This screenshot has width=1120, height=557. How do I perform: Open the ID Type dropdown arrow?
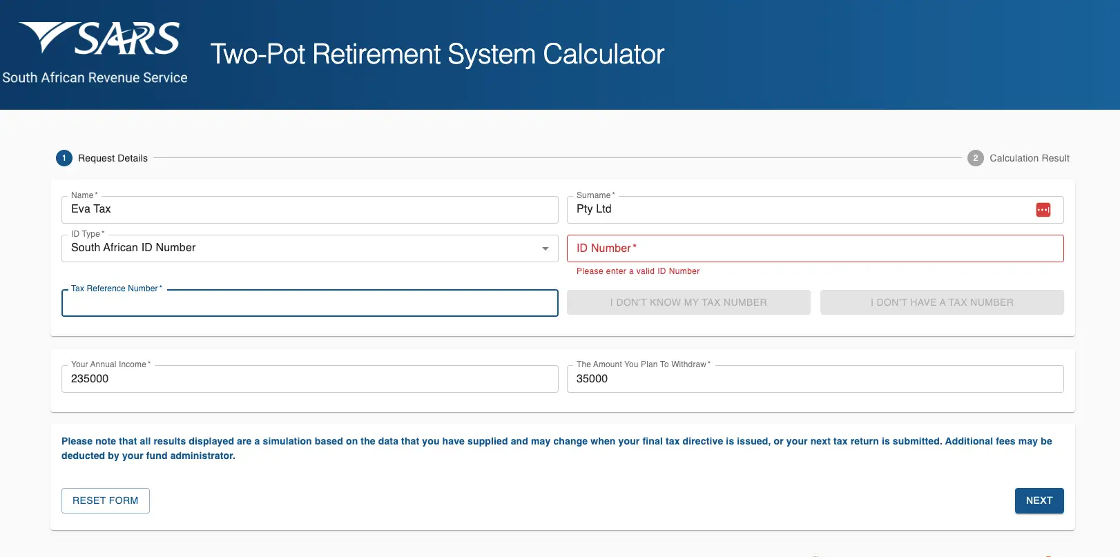click(x=545, y=248)
